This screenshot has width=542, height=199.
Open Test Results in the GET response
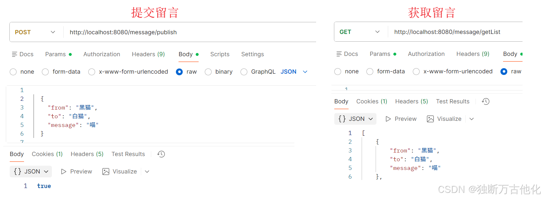[x=452, y=101]
